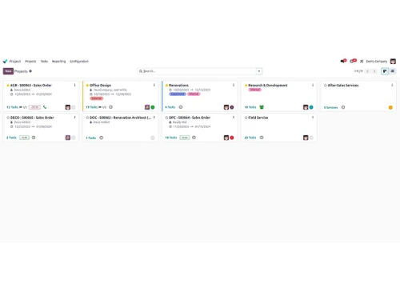Toggle favorite star on DPC Sales Order
Image resolution: width=400 pixels, height=300 pixels.
click(x=166, y=118)
